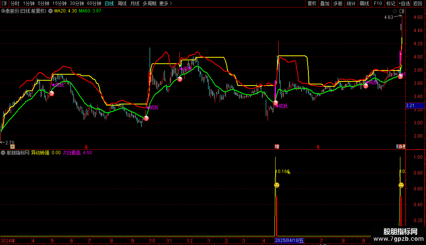Viewport: 426px width, 245px height.
Task: Expand the 股朋指标网 sub-indicator dropdown arrow
Action: click(3, 153)
